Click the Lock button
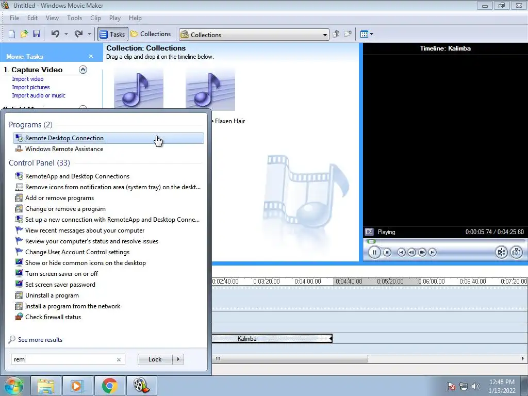Screen dimensions: 528x396 coord(155,359)
